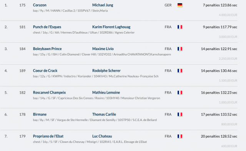Select rider Karim Florent Laghouag
The height and width of the screenshot is (151, 246).
[111, 27]
